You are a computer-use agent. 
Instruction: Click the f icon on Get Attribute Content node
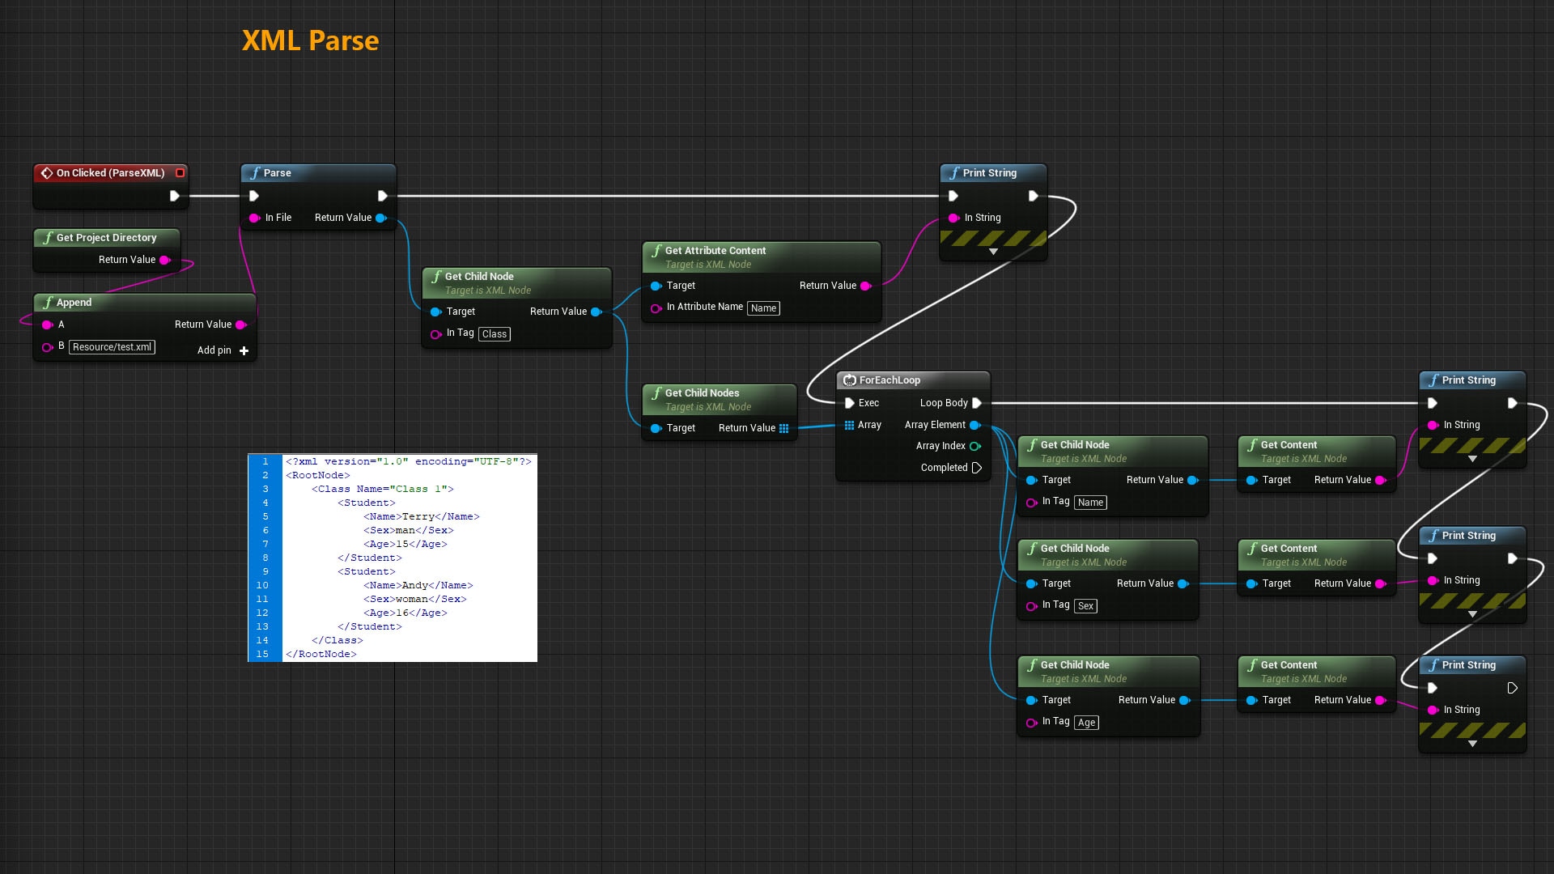(x=656, y=251)
